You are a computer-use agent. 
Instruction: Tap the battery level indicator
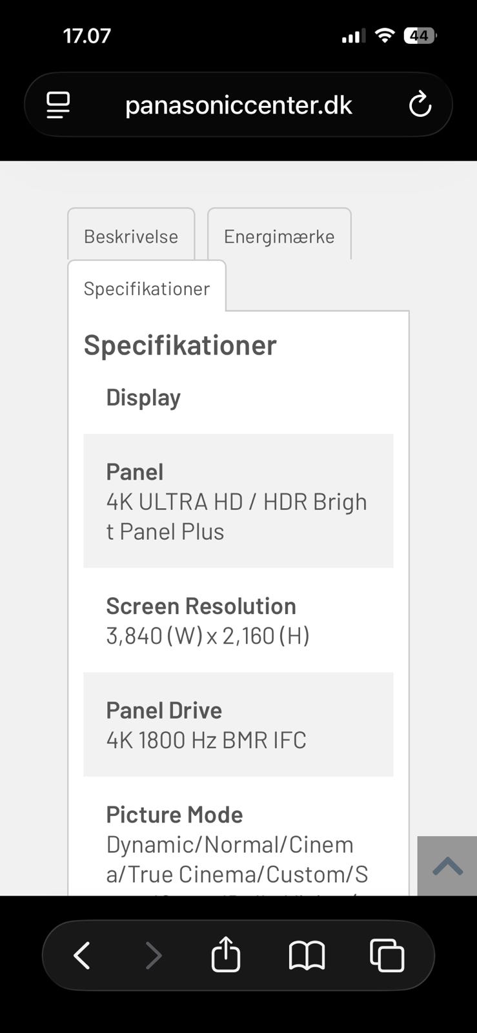[x=420, y=36]
